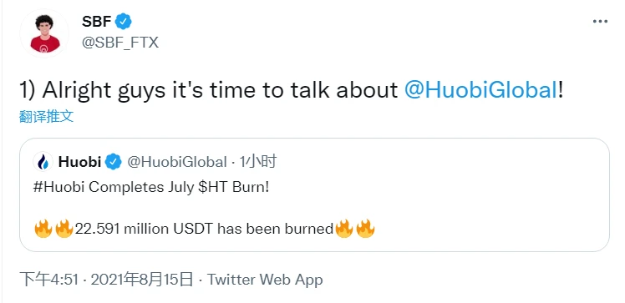Click SBF's profile avatar picture

pos(45,33)
